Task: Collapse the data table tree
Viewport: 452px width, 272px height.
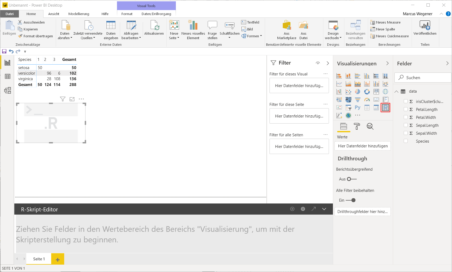Action: pos(397,91)
